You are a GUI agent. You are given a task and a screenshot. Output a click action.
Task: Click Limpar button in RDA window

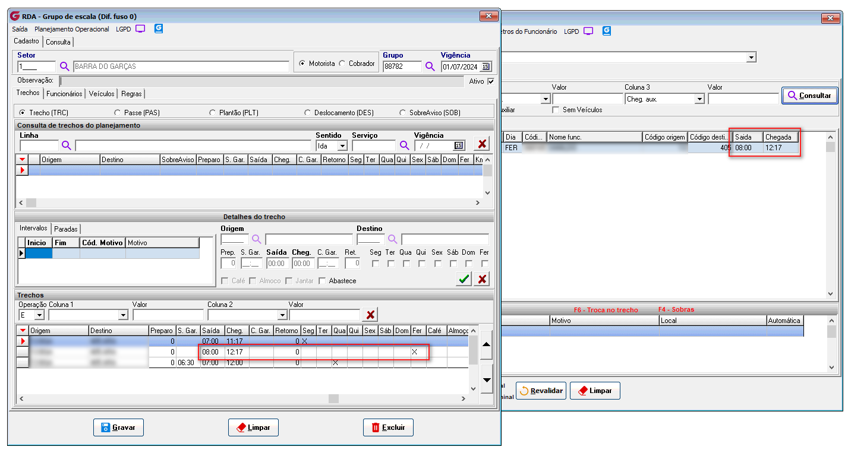click(x=253, y=427)
